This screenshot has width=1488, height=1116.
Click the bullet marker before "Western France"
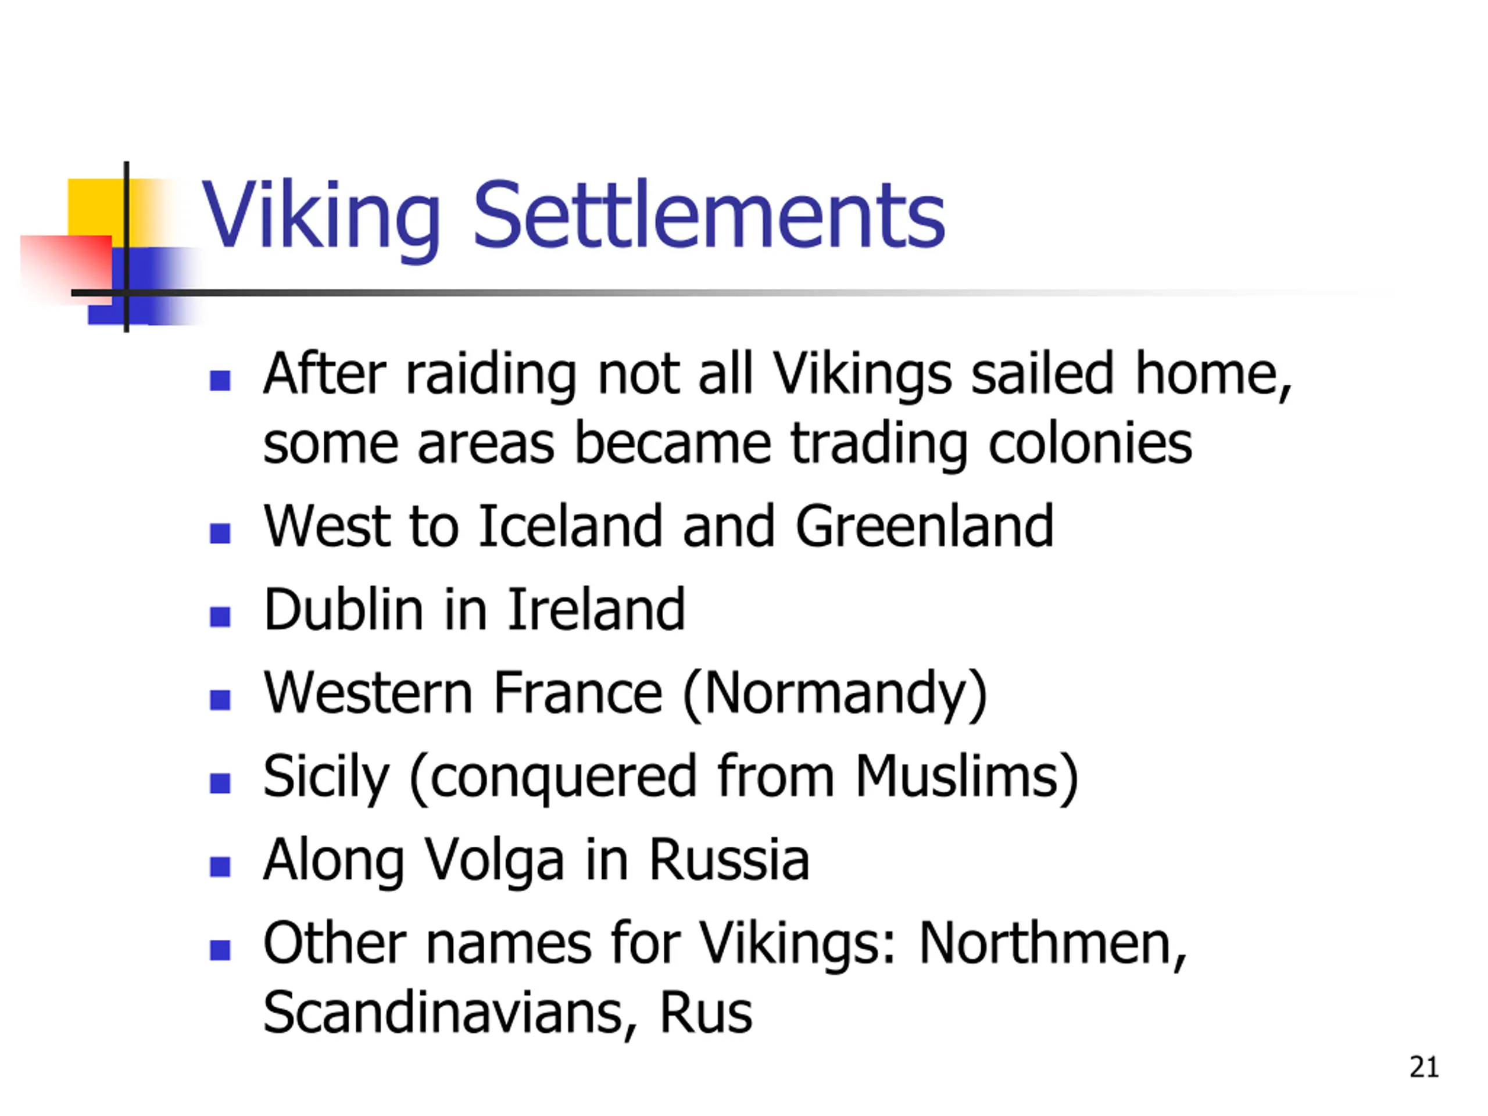tap(220, 700)
